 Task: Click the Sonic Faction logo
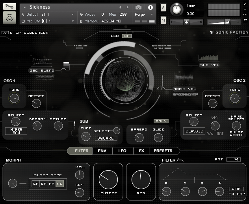coord(229,32)
